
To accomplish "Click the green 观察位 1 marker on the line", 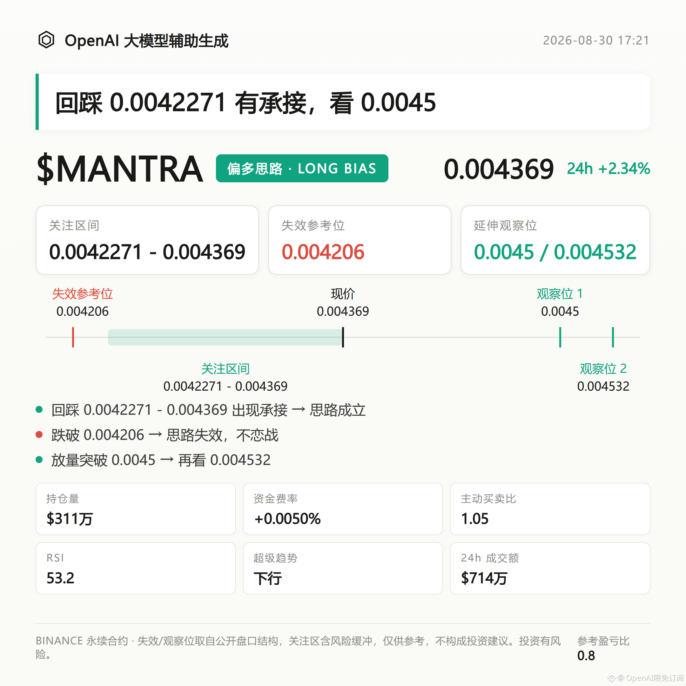I will tap(560, 337).
